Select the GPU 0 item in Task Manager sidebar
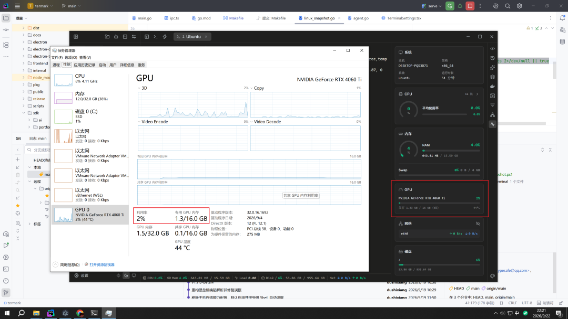This screenshot has width=568, height=319. pyautogui.click(x=90, y=215)
